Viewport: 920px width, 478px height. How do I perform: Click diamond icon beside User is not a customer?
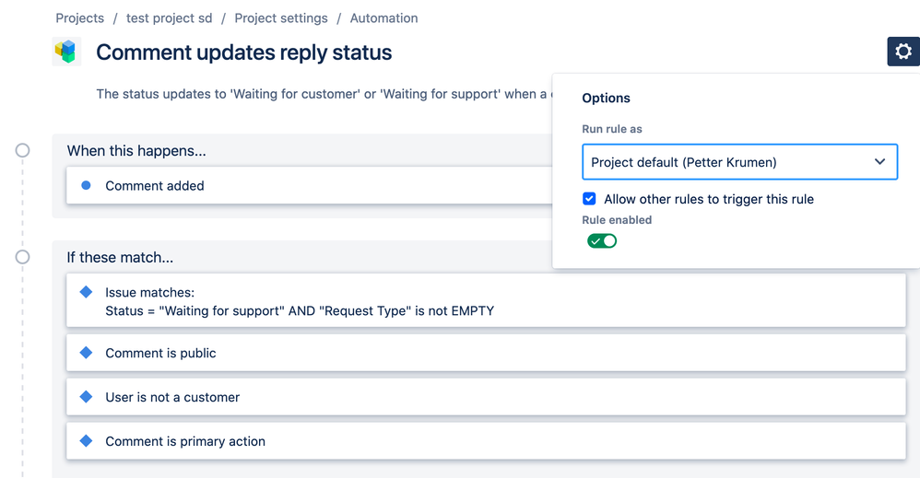(x=87, y=397)
